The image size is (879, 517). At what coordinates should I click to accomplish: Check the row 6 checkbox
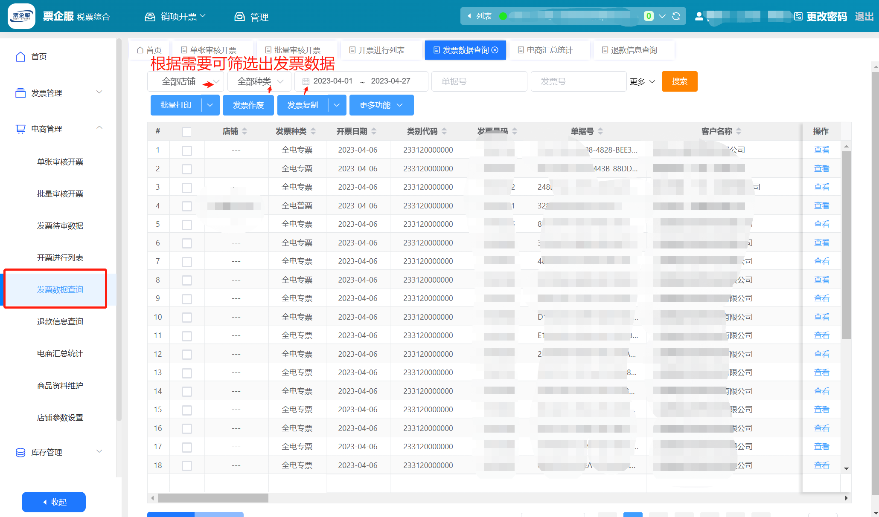pyautogui.click(x=186, y=243)
